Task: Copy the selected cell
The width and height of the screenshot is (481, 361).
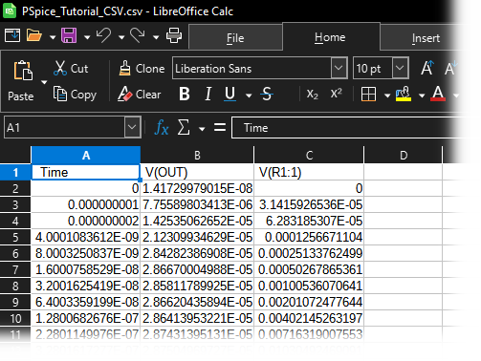Action: point(75,95)
